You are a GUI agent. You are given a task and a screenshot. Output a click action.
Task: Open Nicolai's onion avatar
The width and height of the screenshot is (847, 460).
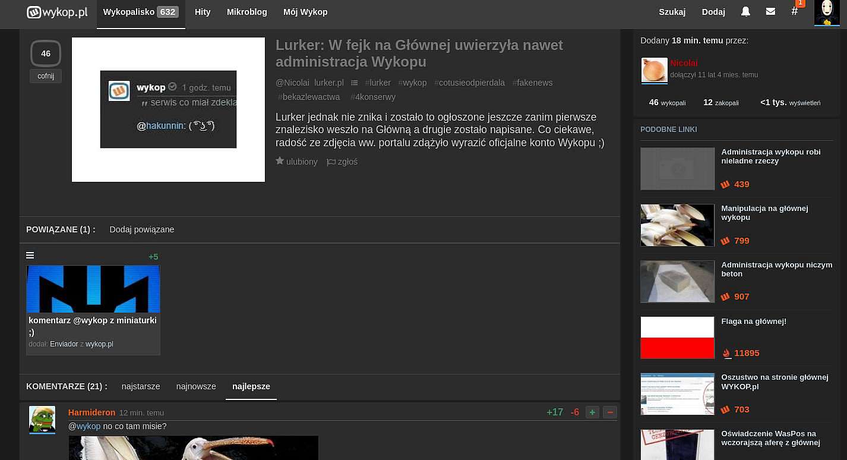(654, 70)
